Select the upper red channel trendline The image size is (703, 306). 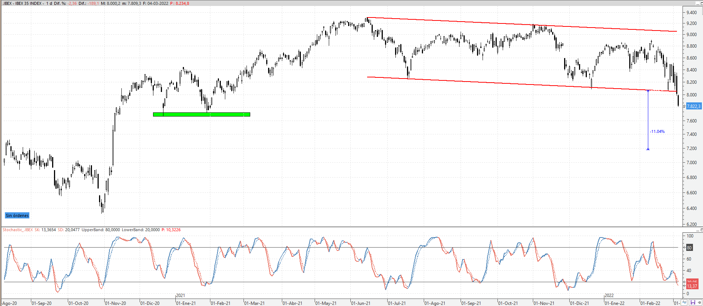(521, 24)
